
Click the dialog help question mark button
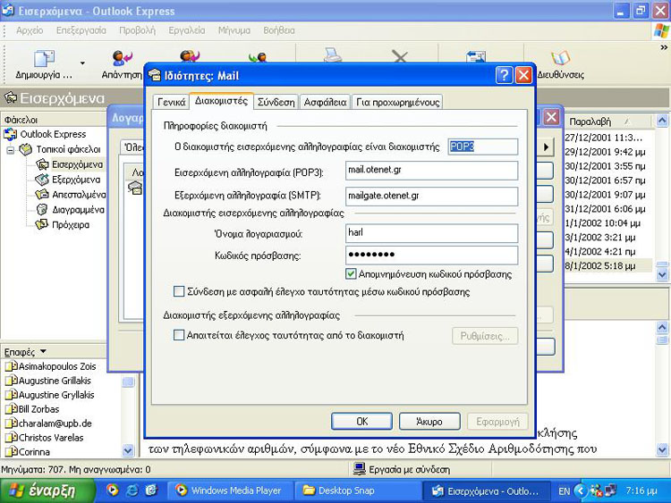[x=504, y=76]
